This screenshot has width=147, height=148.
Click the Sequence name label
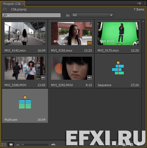pos(105,85)
